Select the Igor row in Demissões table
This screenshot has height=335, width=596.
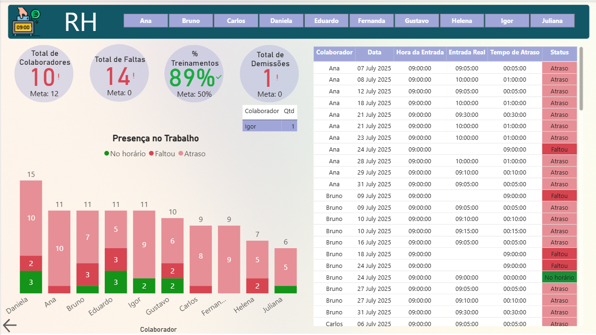[x=270, y=126]
